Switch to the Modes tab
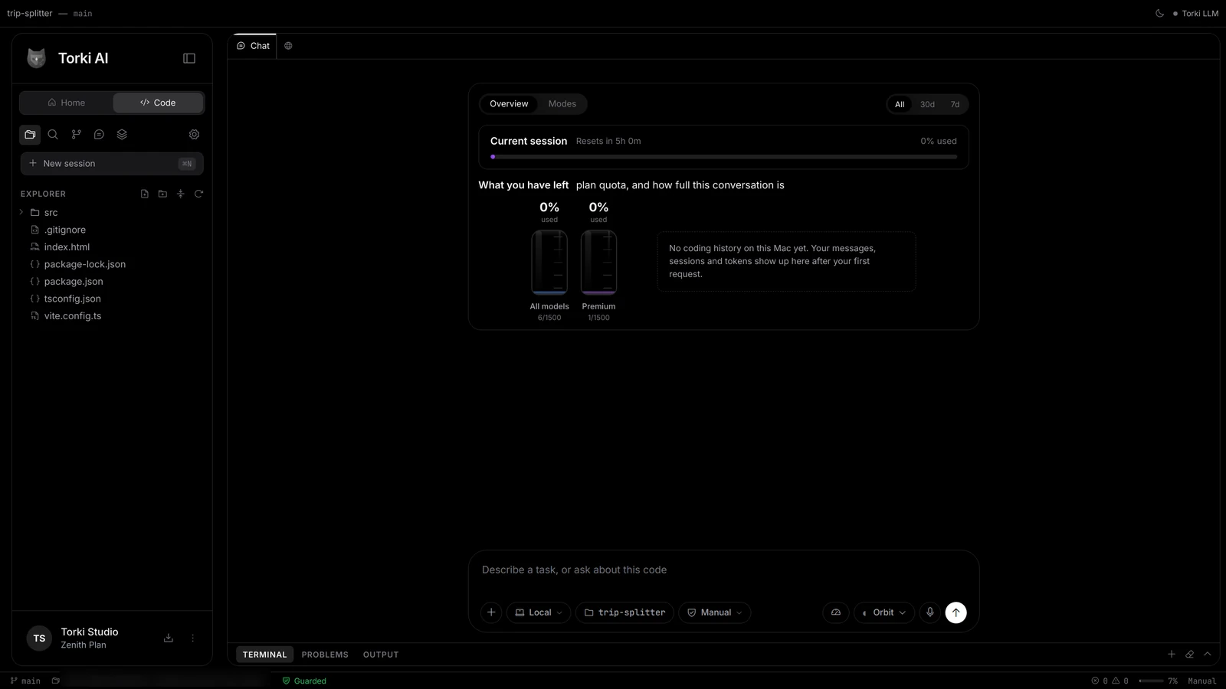 (562, 104)
